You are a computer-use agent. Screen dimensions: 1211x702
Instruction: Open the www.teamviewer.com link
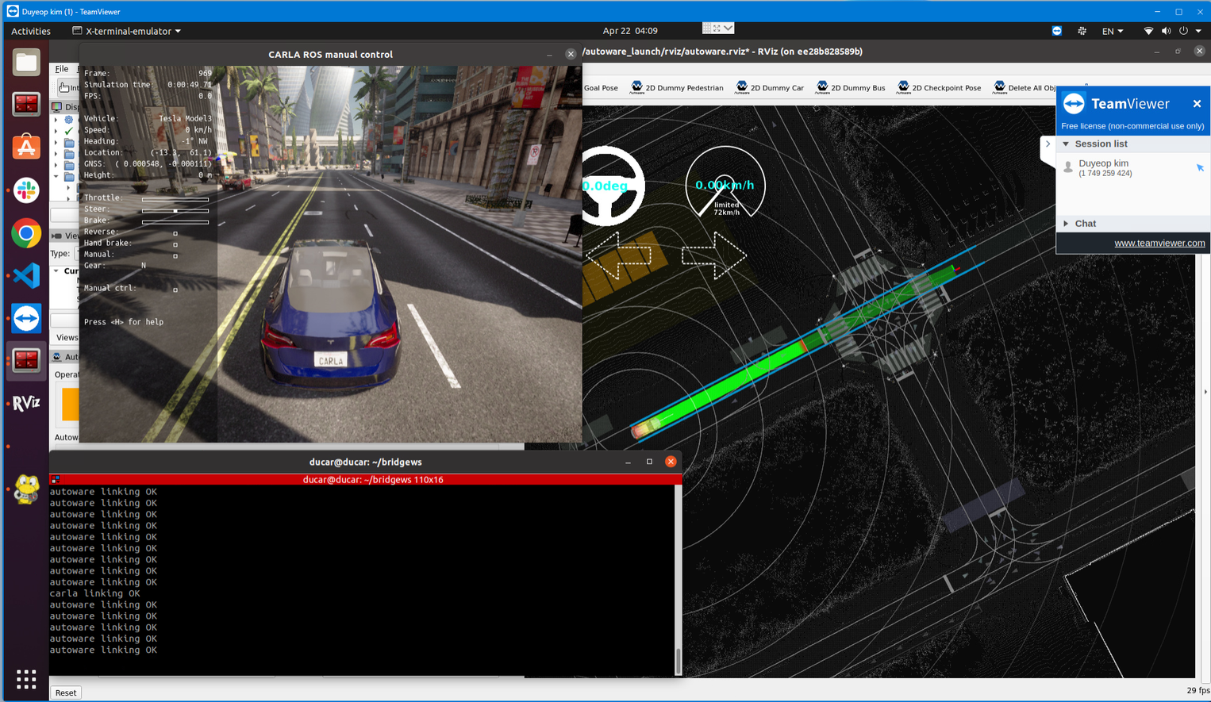1159,243
